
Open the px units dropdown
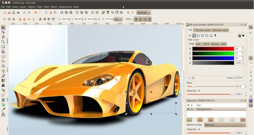(118, 19)
